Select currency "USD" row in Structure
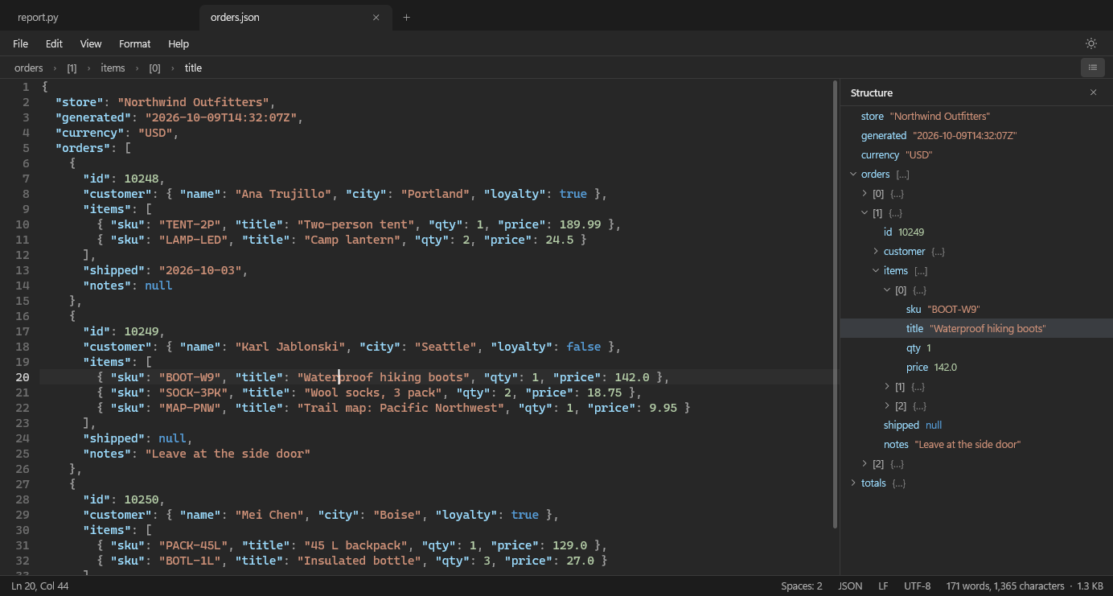1113x596 pixels. (976, 154)
